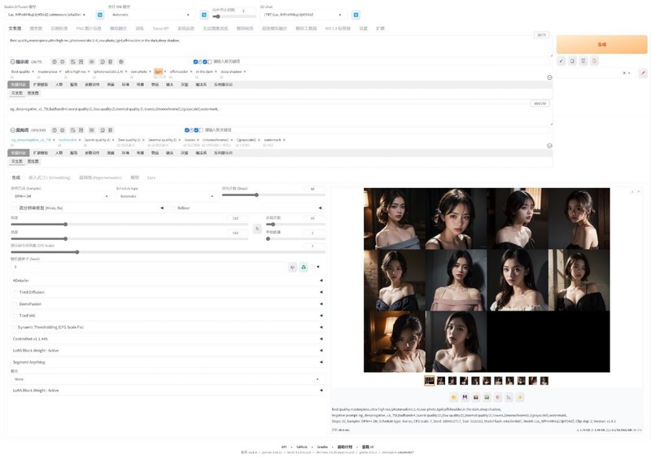Open the output folder icon below gallery
Screen dimensions: 651x458
454,397
